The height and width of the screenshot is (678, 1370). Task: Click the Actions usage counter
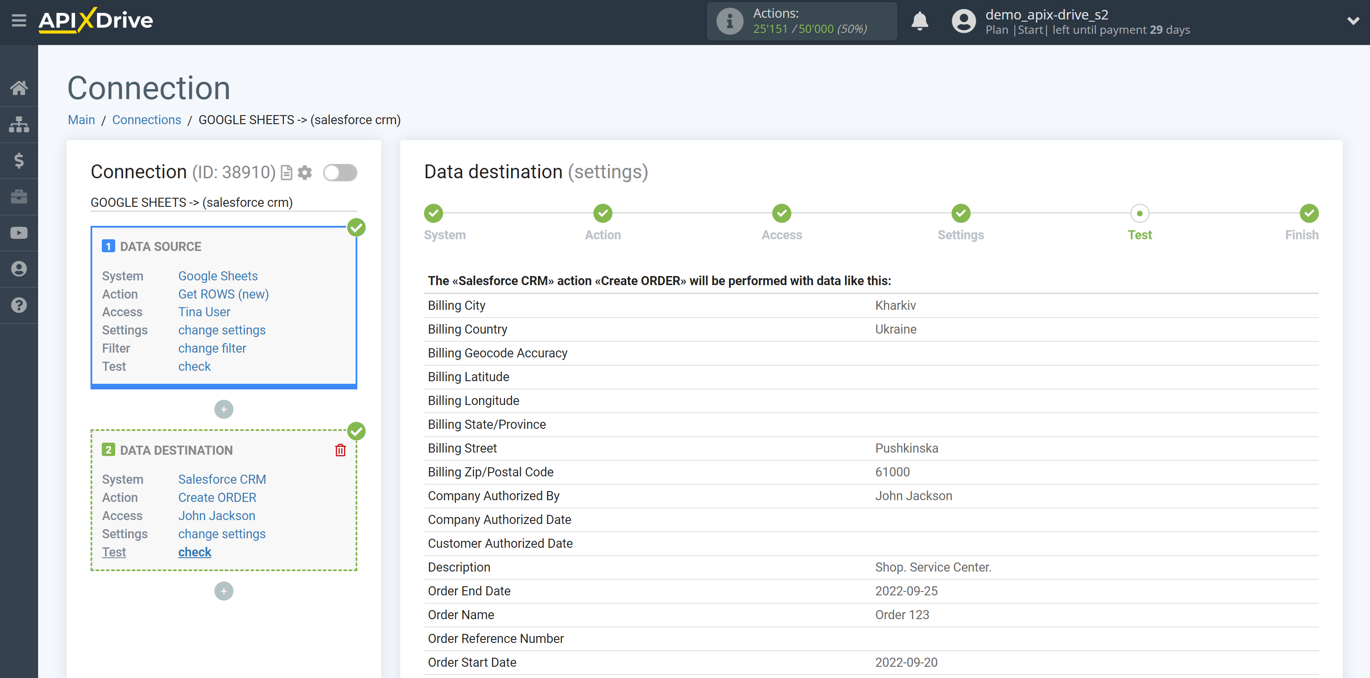point(810,29)
